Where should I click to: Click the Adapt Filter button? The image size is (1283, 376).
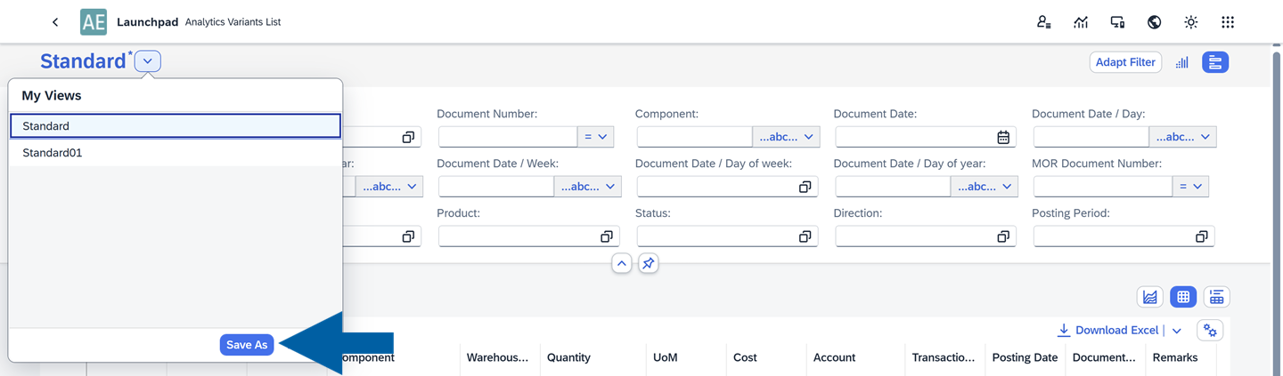coord(1124,62)
